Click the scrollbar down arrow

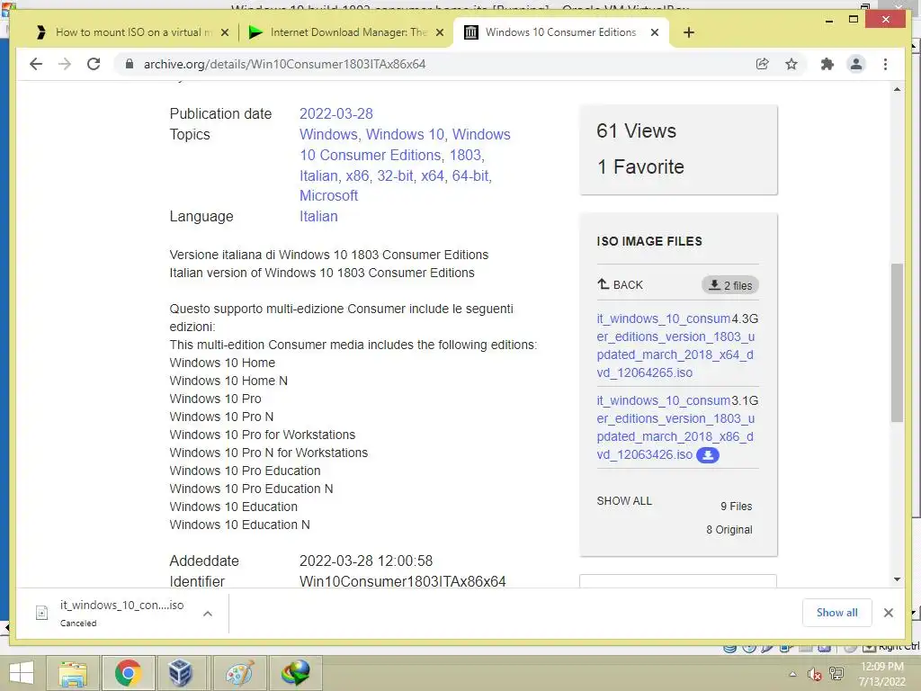point(897,579)
